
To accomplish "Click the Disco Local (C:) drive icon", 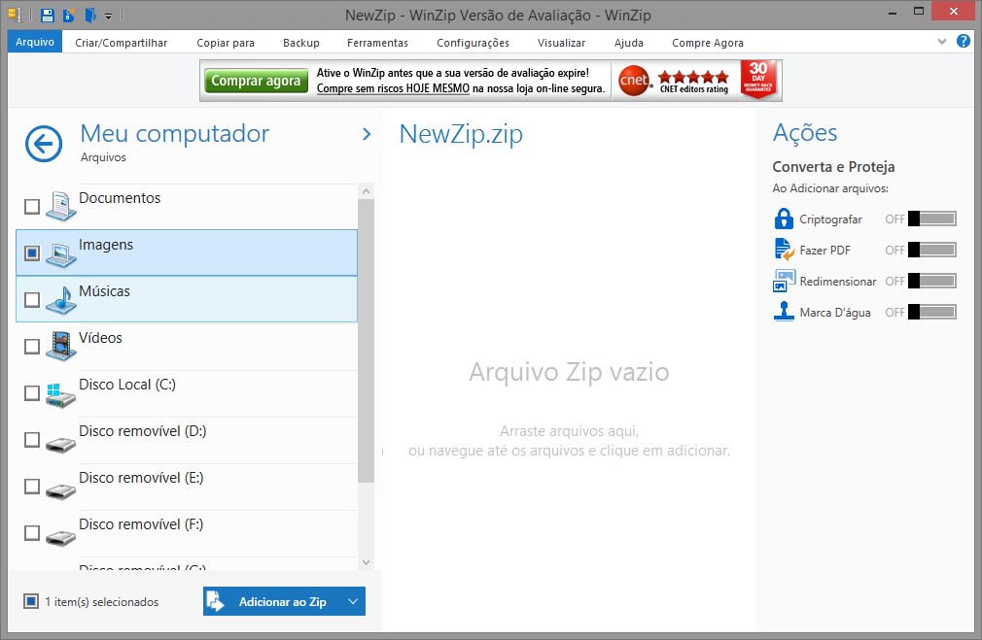I will (x=60, y=394).
